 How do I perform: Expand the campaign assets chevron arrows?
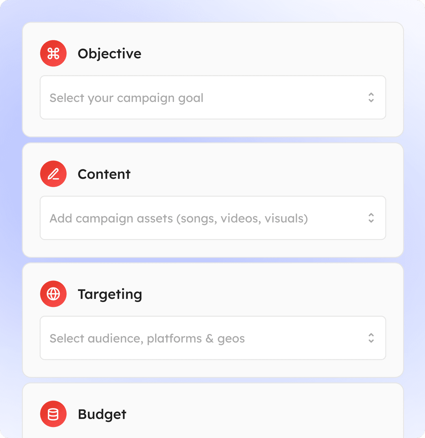[x=371, y=218]
